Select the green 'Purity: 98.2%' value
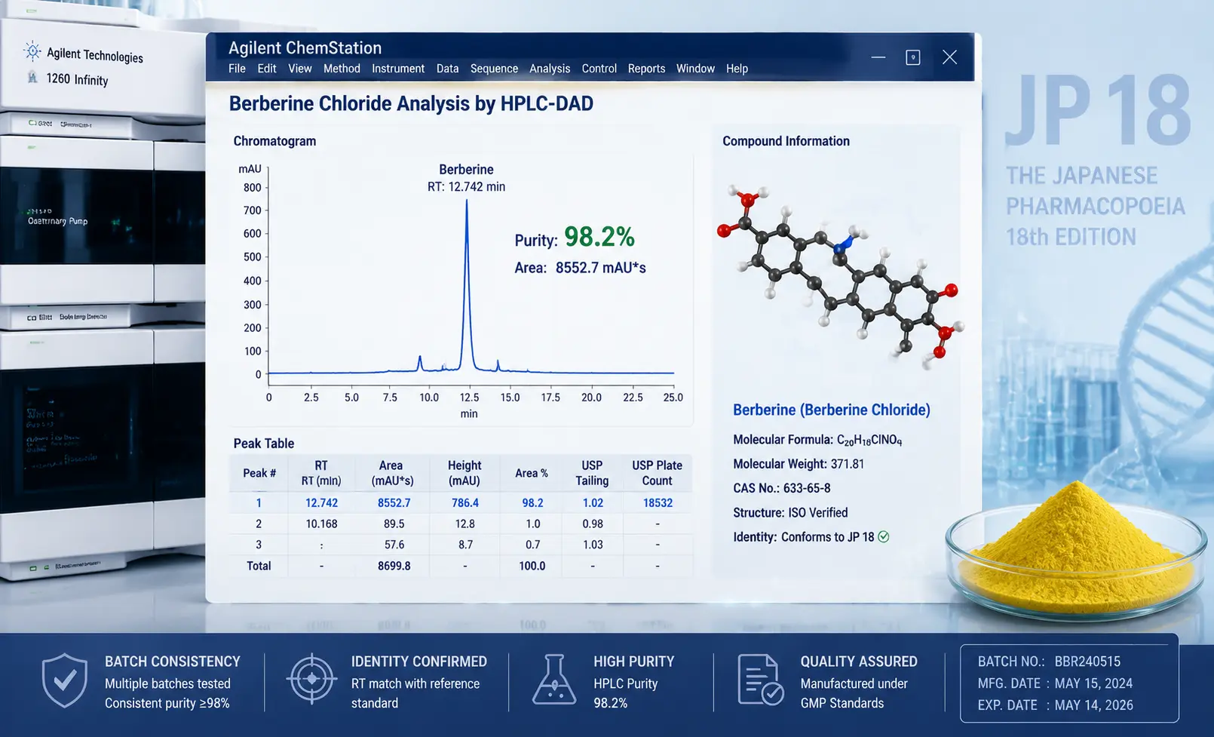The width and height of the screenshot is (1214, 737). pyautogui.click(x=599, y=238)
